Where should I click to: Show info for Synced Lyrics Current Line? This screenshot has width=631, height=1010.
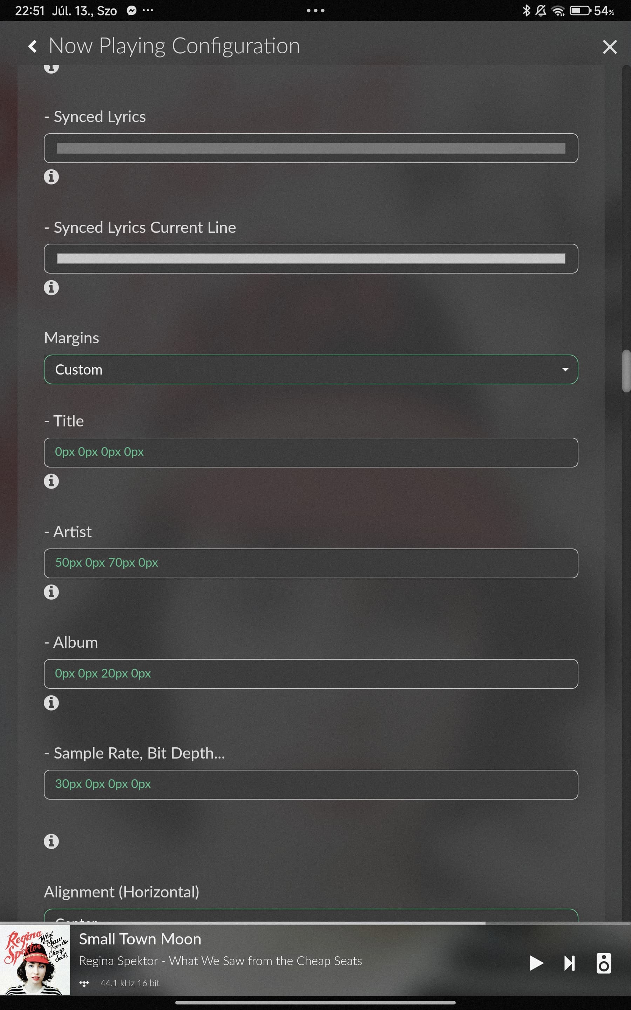click(51, 288)
